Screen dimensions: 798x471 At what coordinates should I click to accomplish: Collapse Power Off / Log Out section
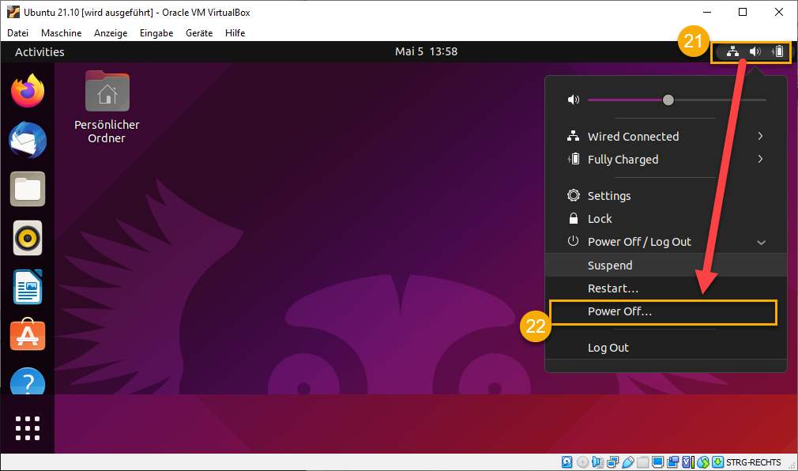762,243
